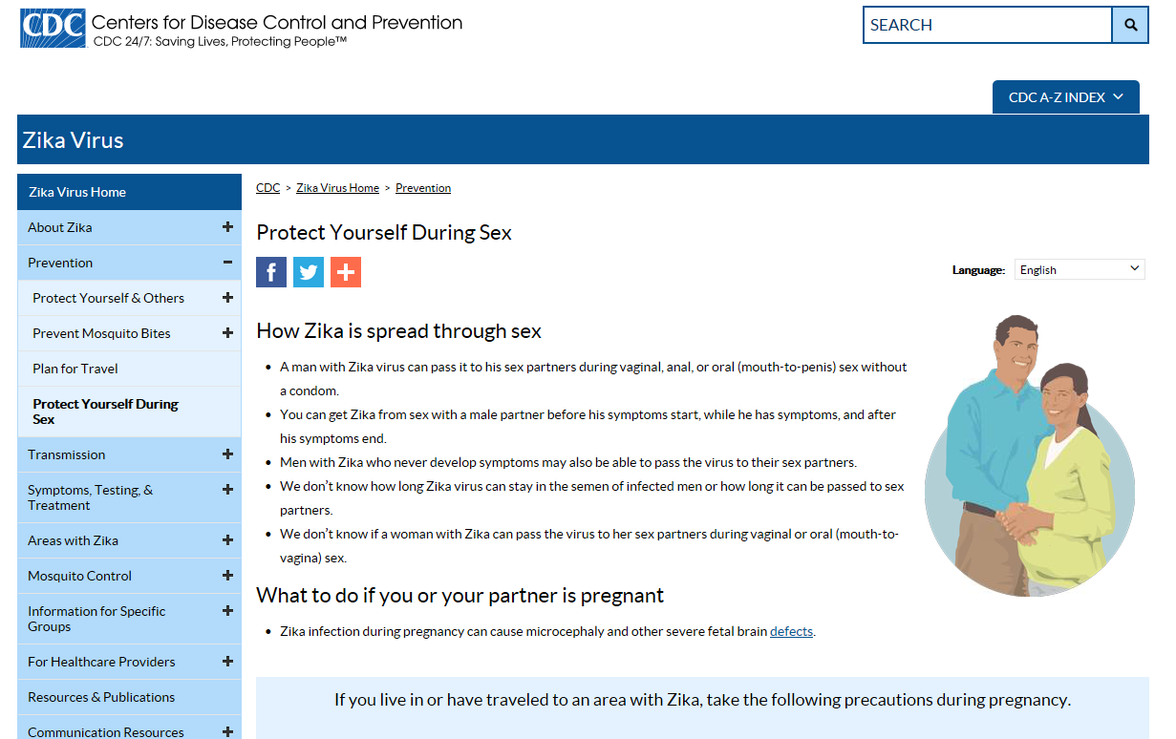This screenshot has height=739, width=1176.
Task: Expand Symptoms, Testing, & Treatment section
Action: click(227, 490)
